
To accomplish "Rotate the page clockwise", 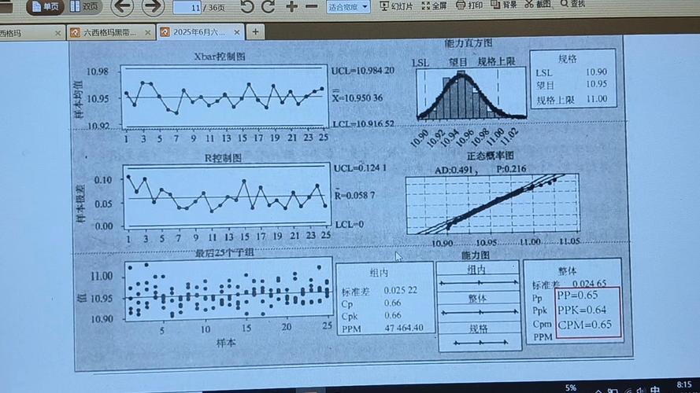I will pyautogui.click(x=268, y=7).
